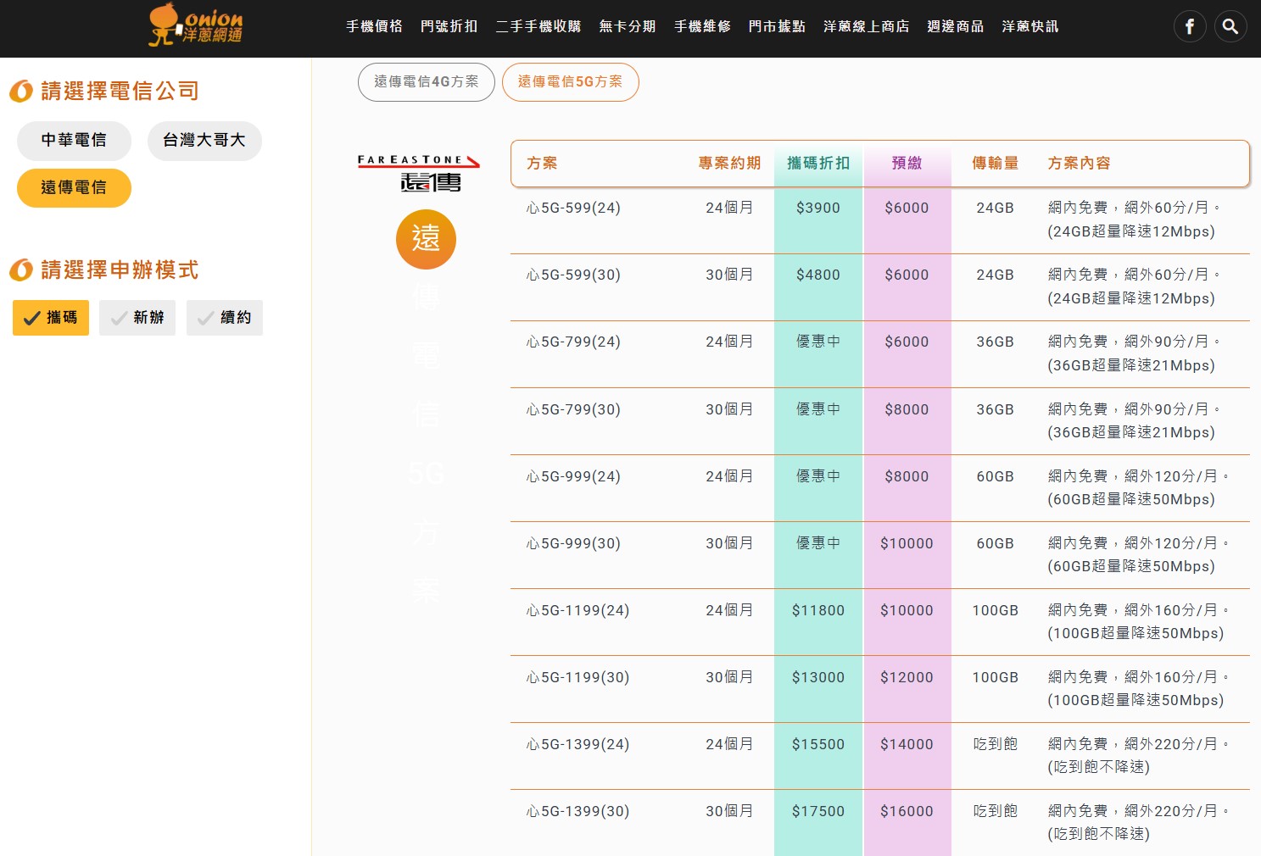Switch to 遠傳電信4G方案 tab
This screenshot has width=1261, height=856.
point(427,82)
